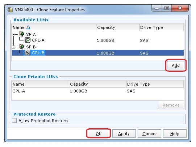Click the Name column sort arrow

pos(28,27)
